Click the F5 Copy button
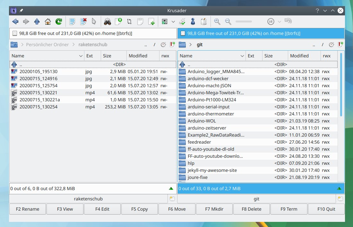 140,209
